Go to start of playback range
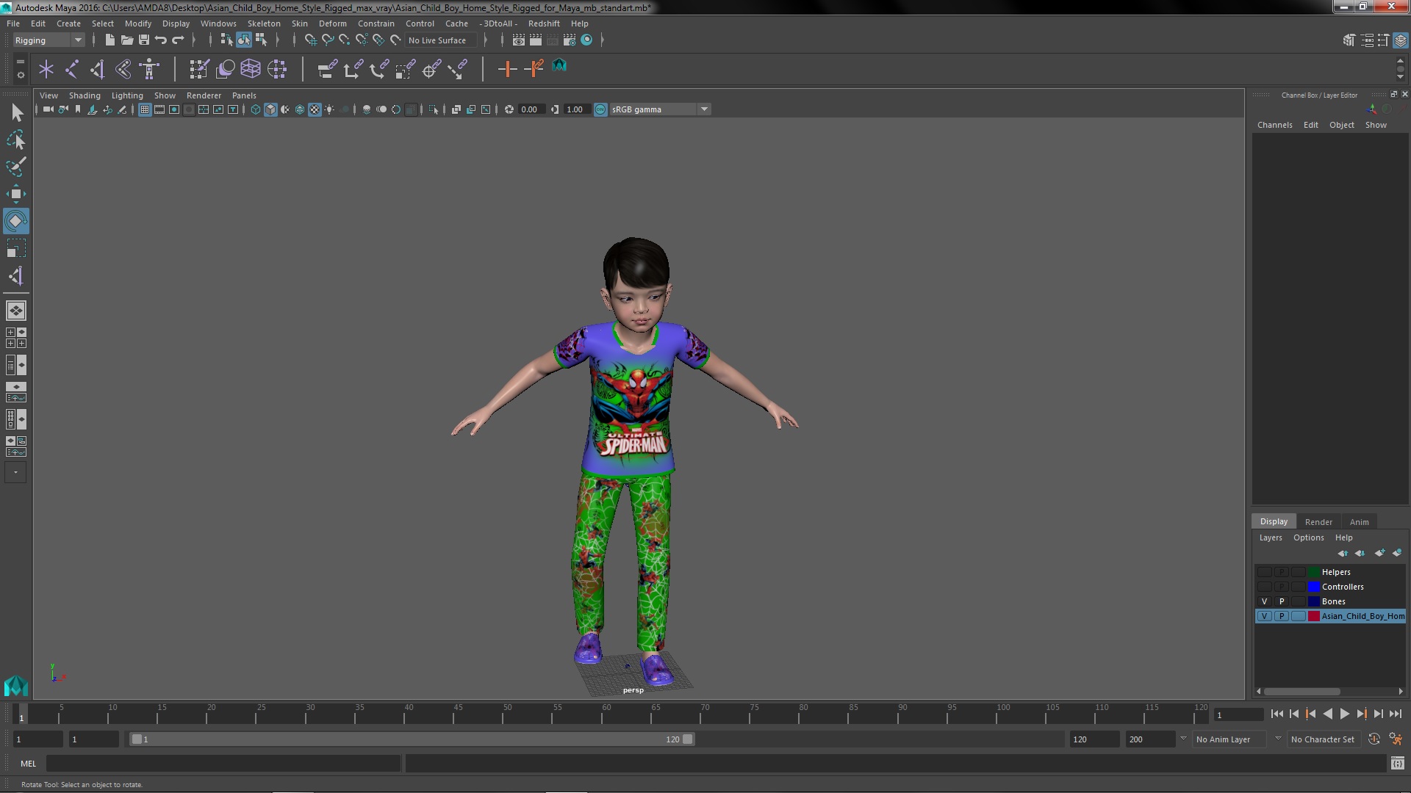 tap(1277, 714)
